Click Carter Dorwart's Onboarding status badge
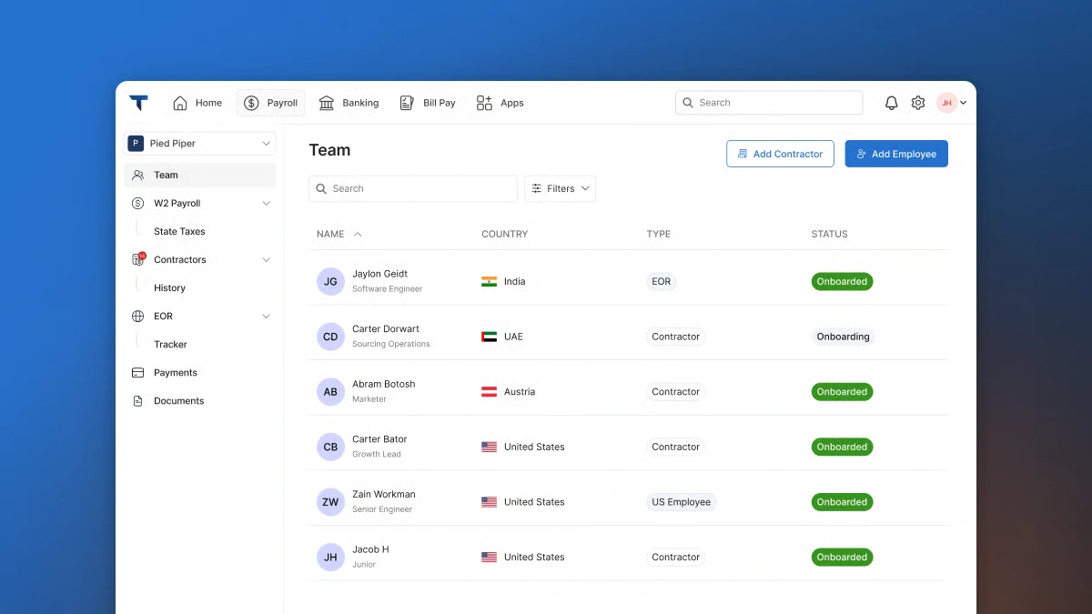This screenshot has height=614, width=1092. point(843,337)
